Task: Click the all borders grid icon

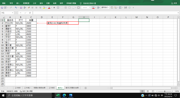Action: click(66, 7)
